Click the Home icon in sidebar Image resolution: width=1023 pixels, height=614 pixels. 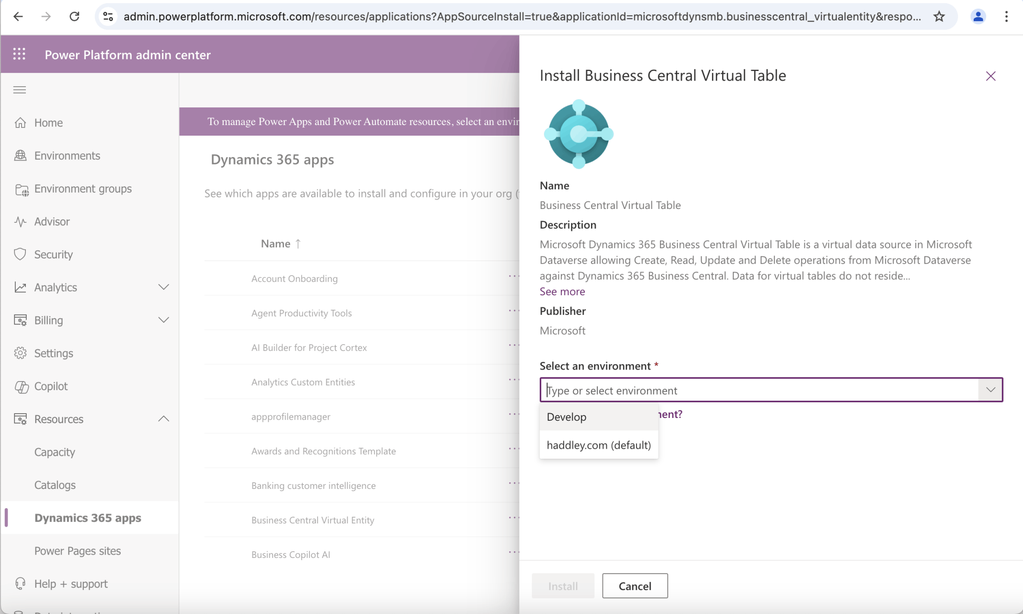[x=20, y=123]
